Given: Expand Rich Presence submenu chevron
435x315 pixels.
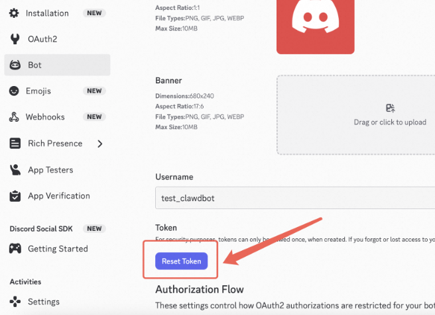Looking at the screenshot, I should pos(100,144).
